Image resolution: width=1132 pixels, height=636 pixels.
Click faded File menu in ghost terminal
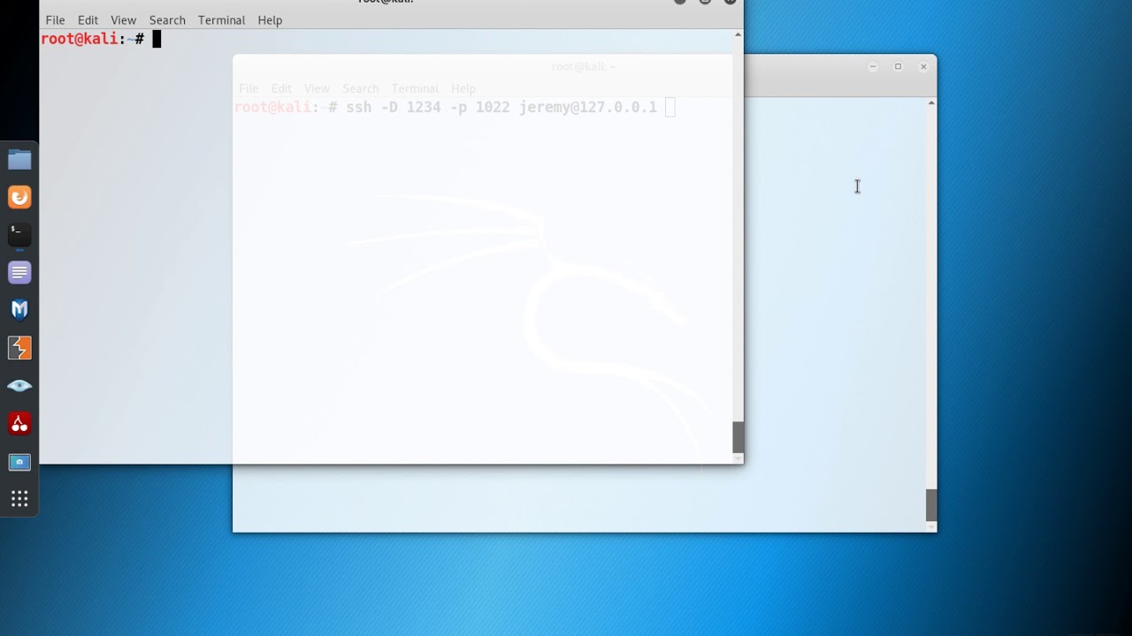[249, 88]
